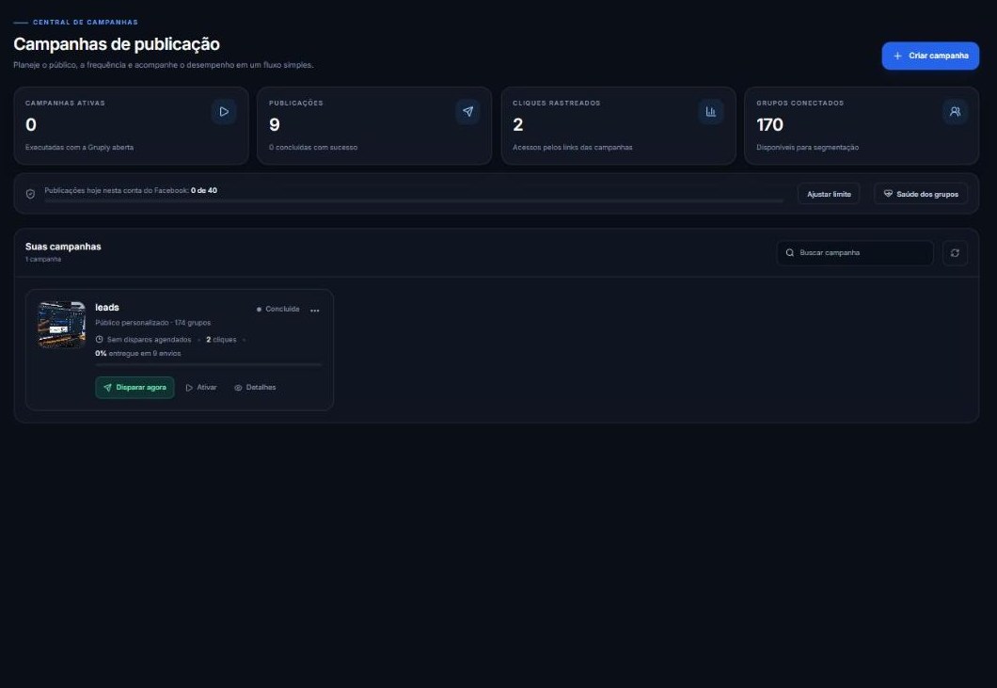Open Ajustar limite
Screen dimensions: 997x688
click(829, 194)
